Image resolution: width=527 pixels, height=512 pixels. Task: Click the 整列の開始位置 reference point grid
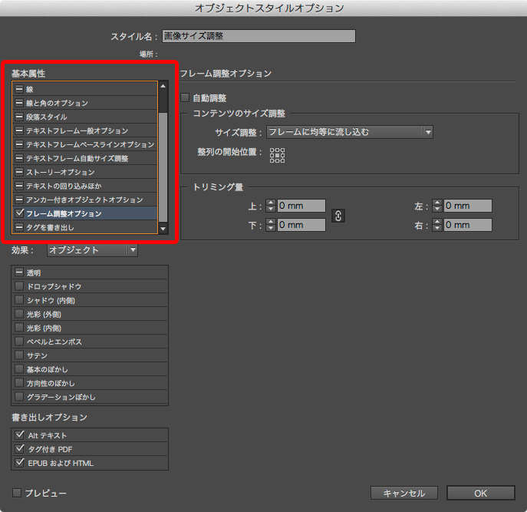pos(277,155)
